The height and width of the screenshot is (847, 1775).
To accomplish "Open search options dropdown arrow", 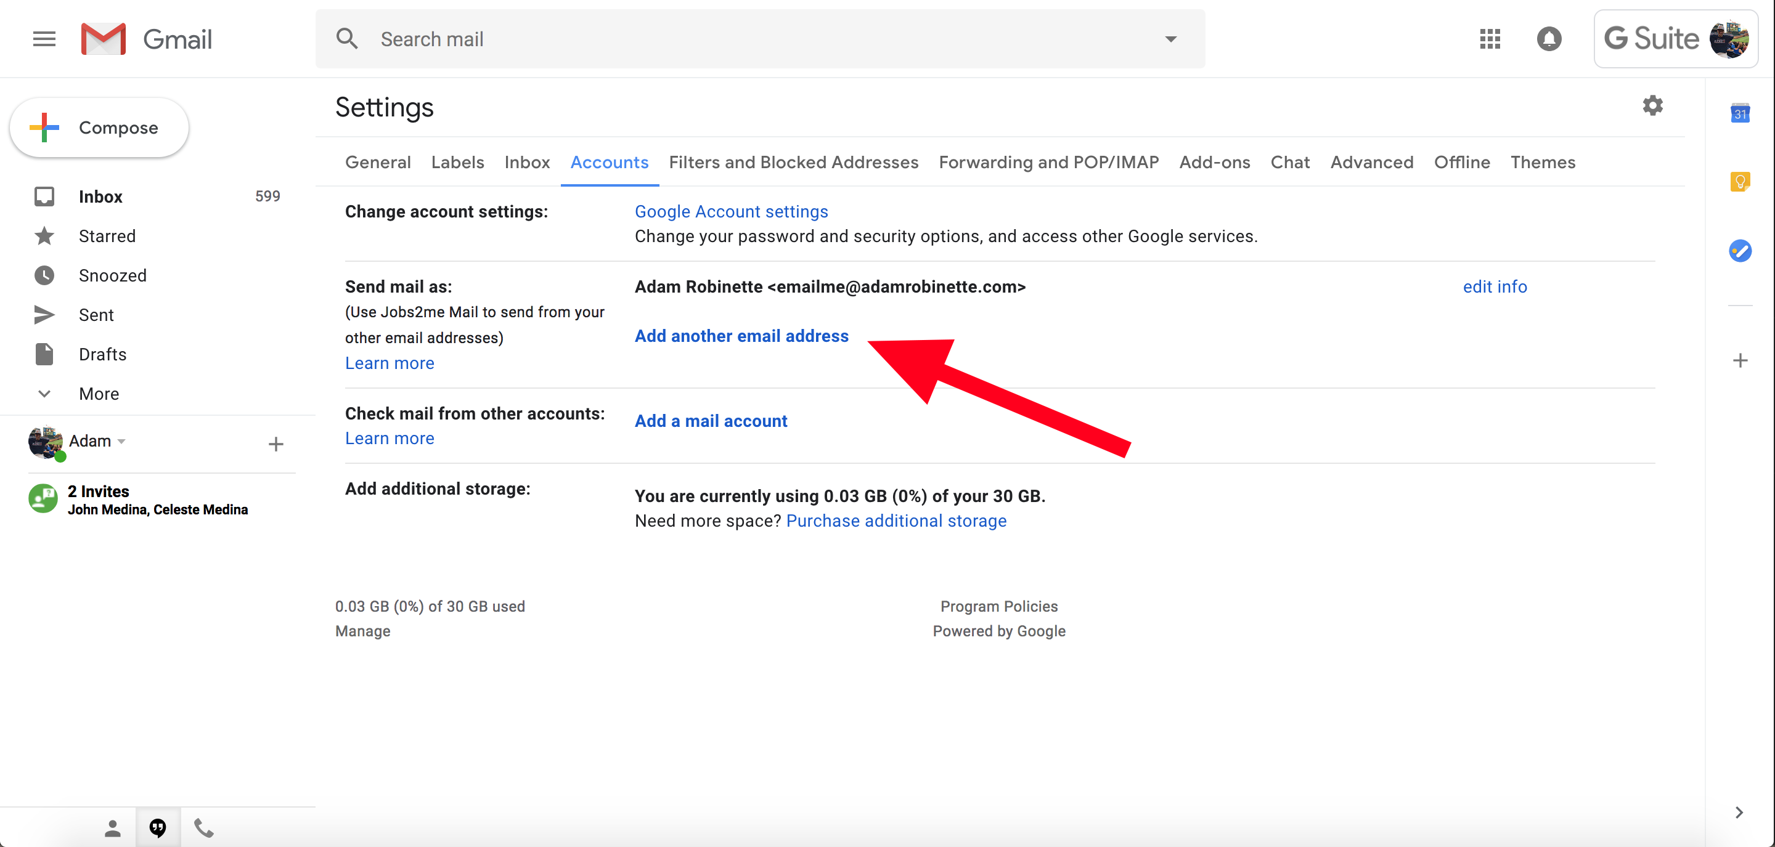I will (x=1170, y=39).
